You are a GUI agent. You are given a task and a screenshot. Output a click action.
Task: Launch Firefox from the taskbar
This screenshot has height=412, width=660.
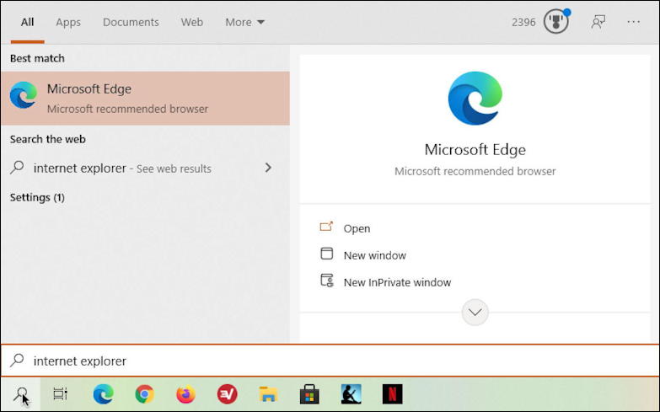point(185,394)
